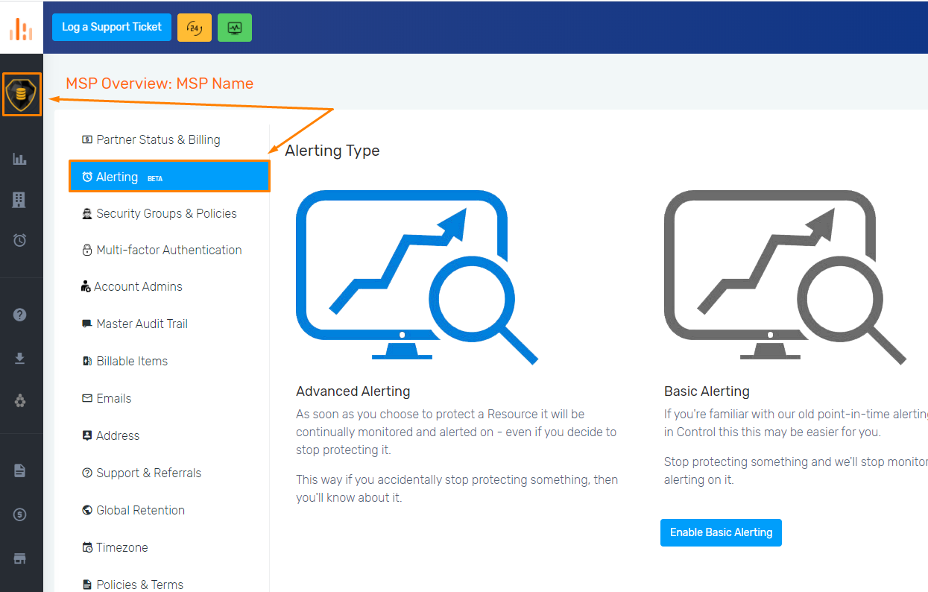Click the orange bars logo icon
Image resolution: width=928 pixels, height=592 pixels.
click(21, 29)
